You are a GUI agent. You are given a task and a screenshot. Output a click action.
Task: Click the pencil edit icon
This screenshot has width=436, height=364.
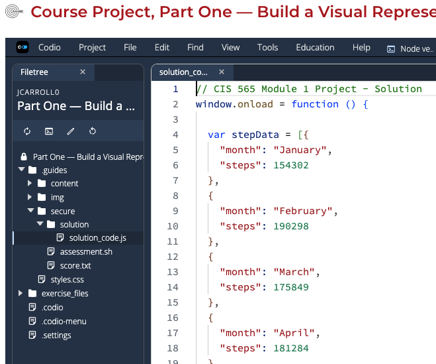pyautogui.click(x=71, y=131)
